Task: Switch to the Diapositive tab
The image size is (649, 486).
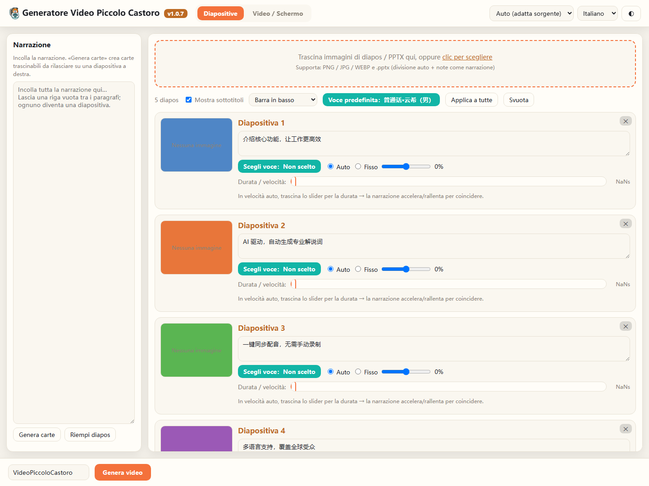Action: click(x=220, y=13)
